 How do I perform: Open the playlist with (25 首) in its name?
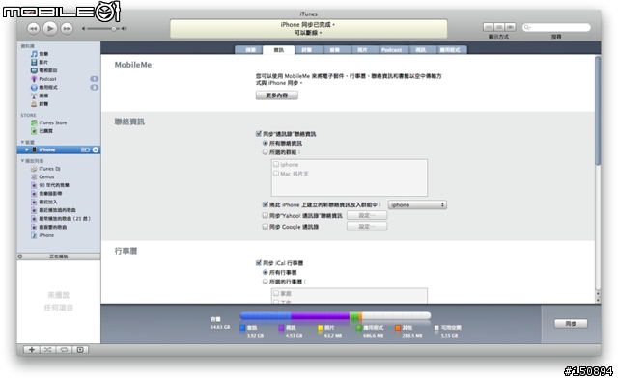coord(61,218)
